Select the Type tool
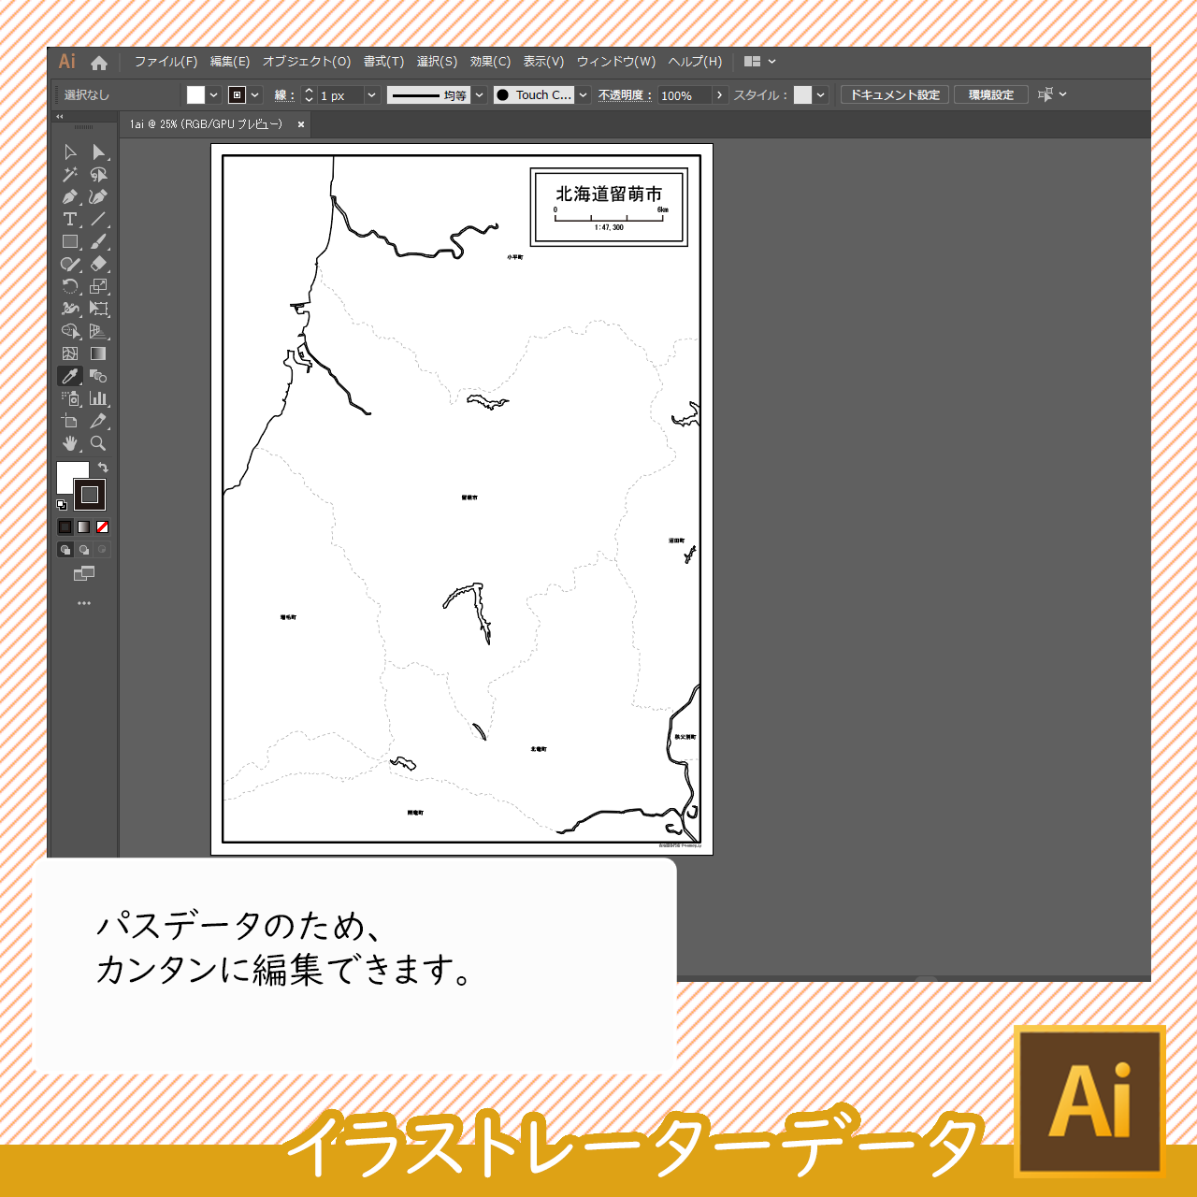 70,220
